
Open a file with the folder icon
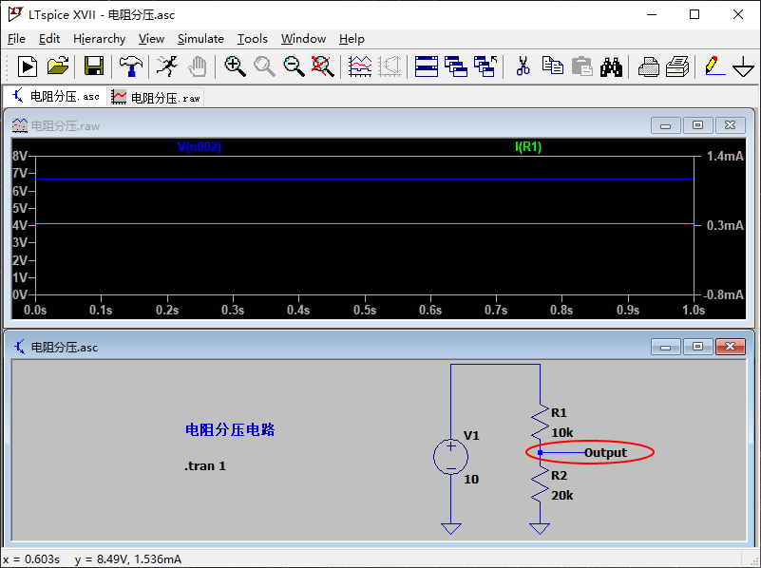click(x=58, y=66)
